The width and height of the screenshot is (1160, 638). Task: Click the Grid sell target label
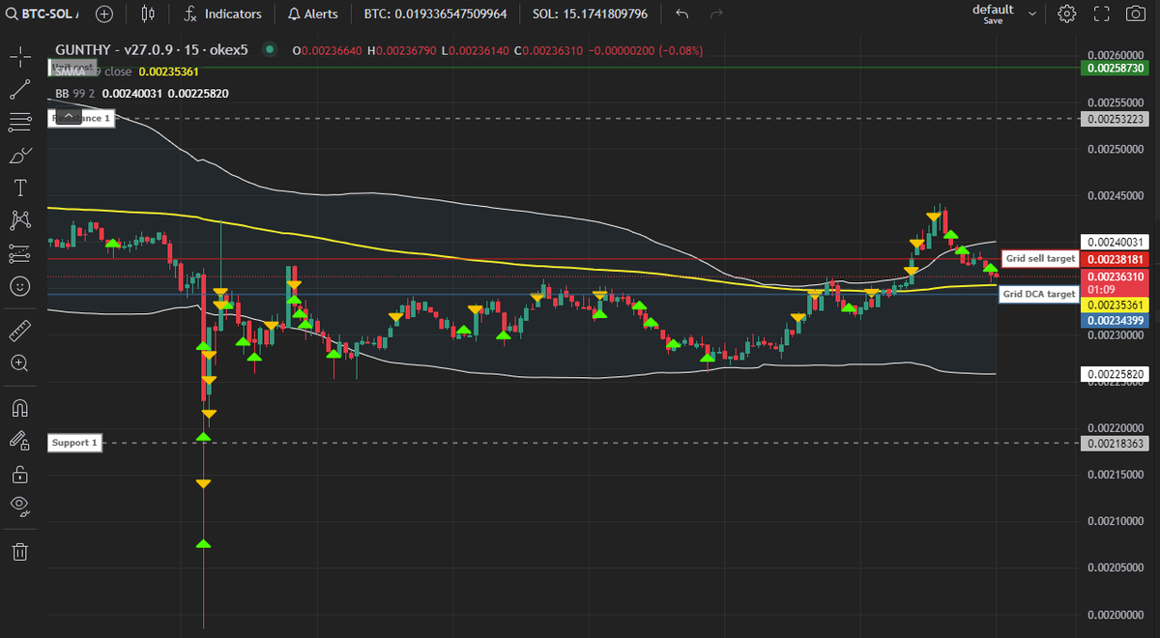(1040, 259)
